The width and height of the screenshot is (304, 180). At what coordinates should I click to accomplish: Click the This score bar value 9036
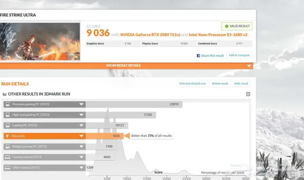116,136
